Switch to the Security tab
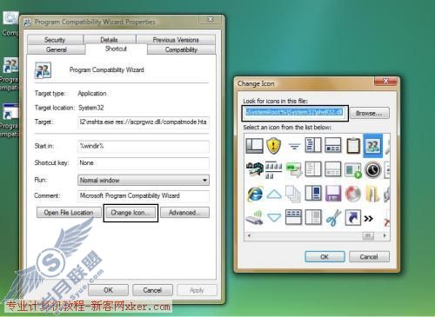The image size is (435, 317). tap(55, 40)
